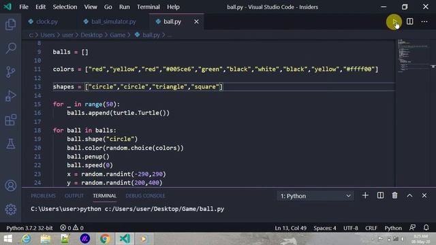
Task: Click the breadcrumb ellipsis symbol segment
Action: coord(170,35)
